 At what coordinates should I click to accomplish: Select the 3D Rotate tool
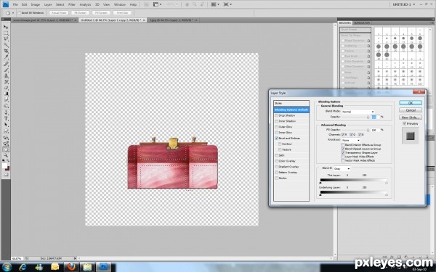[6, 138]
